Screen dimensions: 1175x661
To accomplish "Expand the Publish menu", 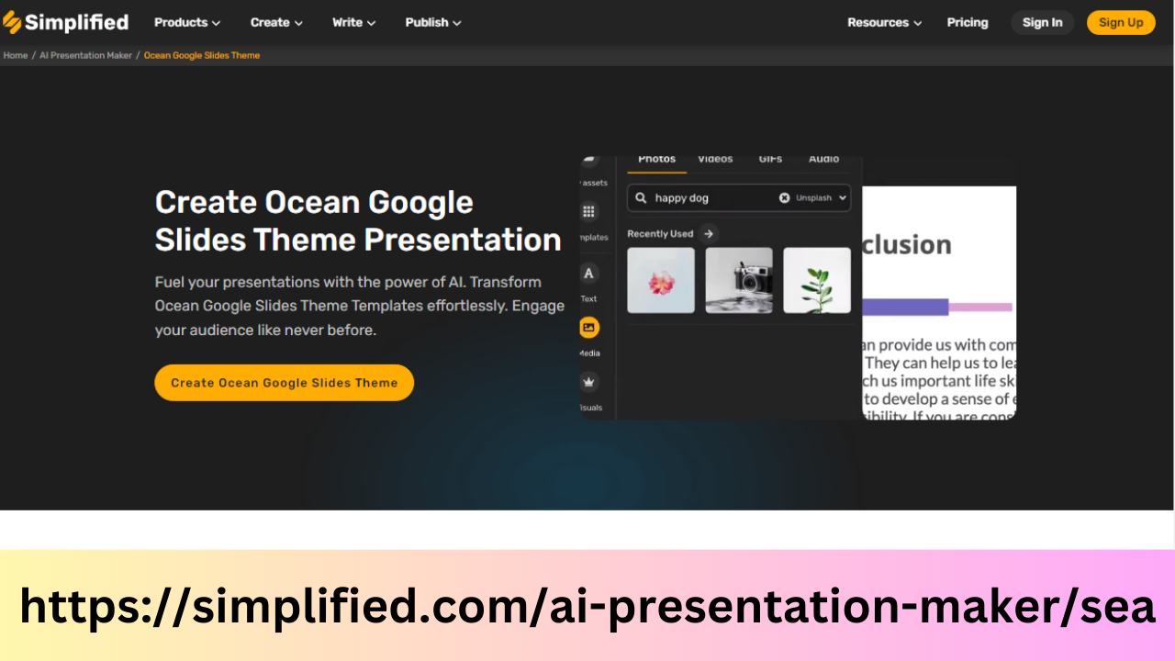I will pos(432,22).
